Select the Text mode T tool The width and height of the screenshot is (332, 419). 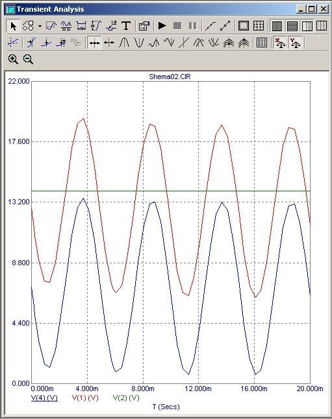pyautogui.click(x=126, y=26)
